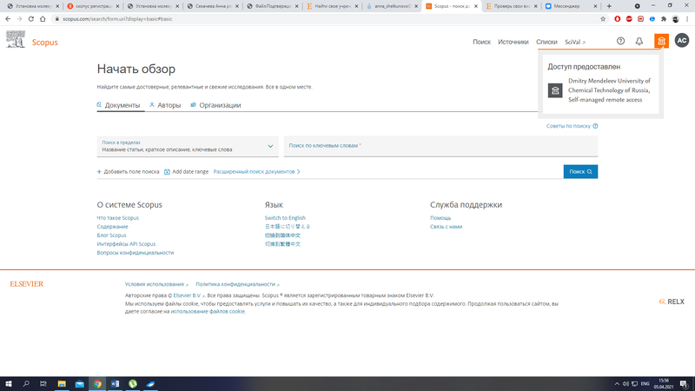Open the notifications bell icon
Image resolution: width=695 pixels, height=391 pixels.
click(x=639, y=41)
